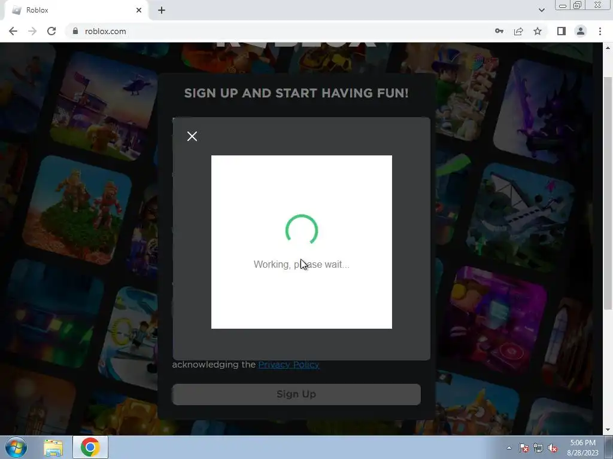Click the green loading spinner
This screenshot has width=613, height=459.
tap(302, 230)
